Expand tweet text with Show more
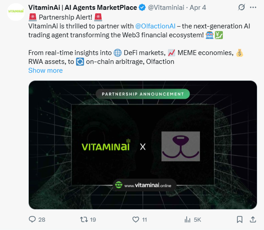 46,70
